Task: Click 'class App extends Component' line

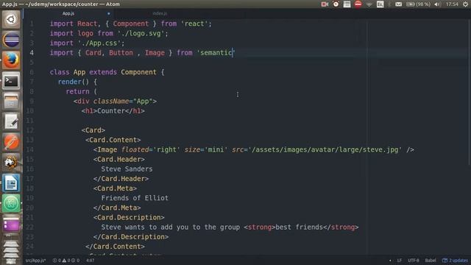Action: [x=107, y=72]
